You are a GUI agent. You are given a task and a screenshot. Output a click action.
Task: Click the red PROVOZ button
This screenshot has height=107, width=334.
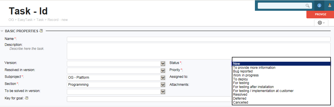click(320, 14)
